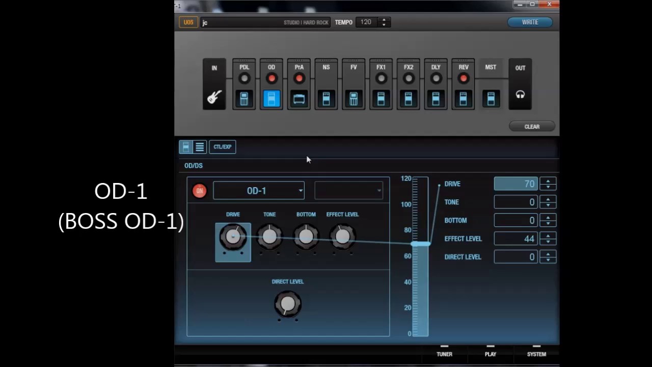Click the CLEAR button
Screen dimensions: 652x367
(x=532, y=126)
